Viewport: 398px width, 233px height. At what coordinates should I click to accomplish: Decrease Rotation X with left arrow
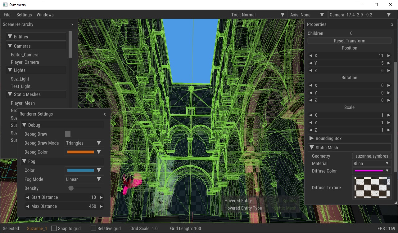pyautogui.click(x=310, y=85)
